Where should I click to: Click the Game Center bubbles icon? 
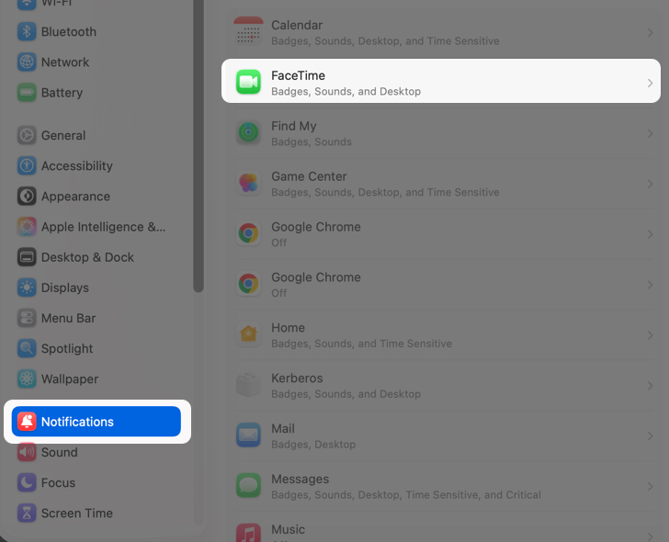[x=248, y=183]
